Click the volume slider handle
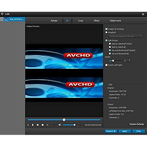 pos(74,125)
